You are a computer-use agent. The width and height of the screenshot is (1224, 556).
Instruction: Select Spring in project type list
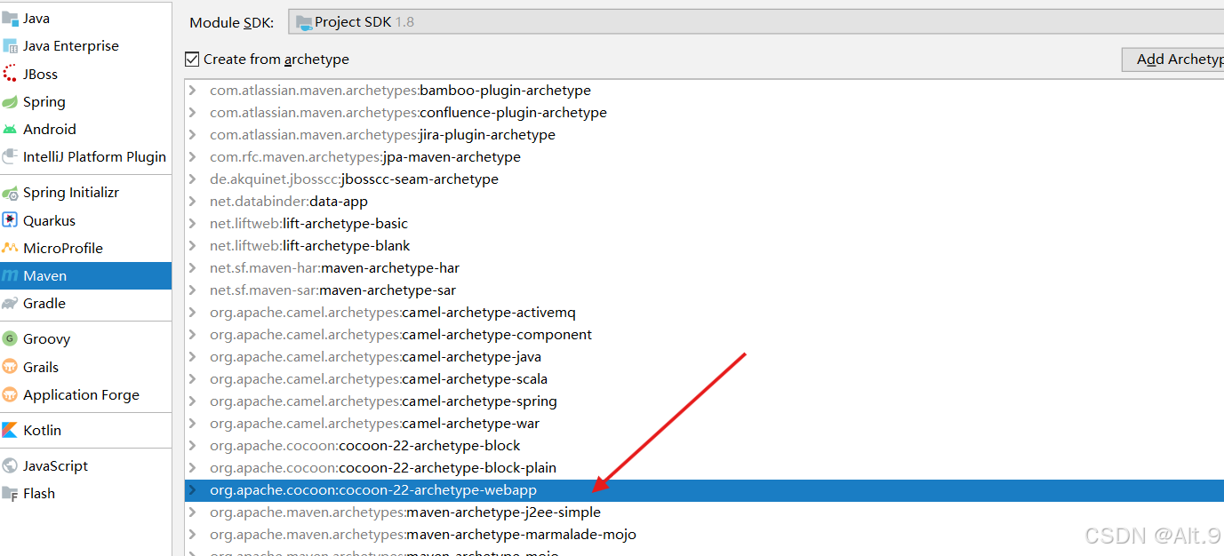[x=85, y=102]
